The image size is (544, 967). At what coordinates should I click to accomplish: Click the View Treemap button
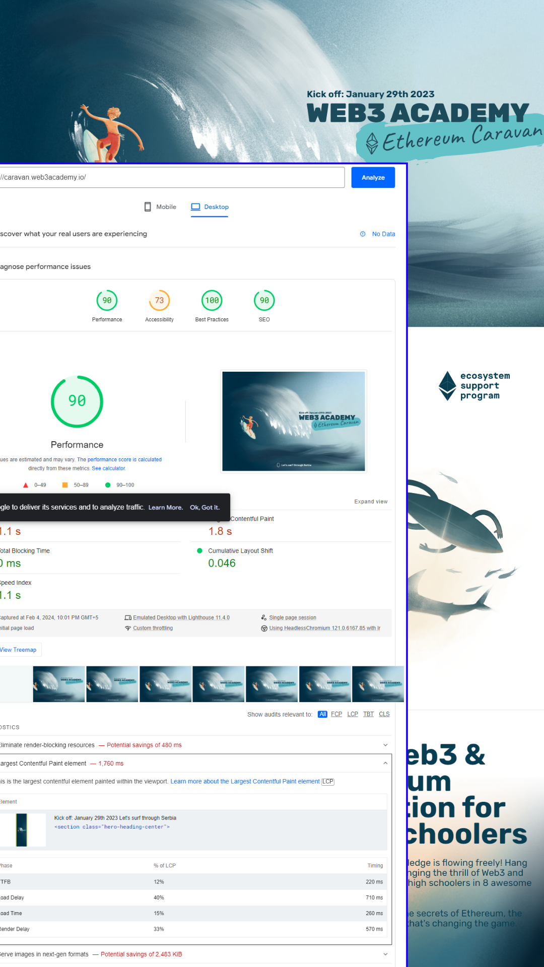pos(19,650)
